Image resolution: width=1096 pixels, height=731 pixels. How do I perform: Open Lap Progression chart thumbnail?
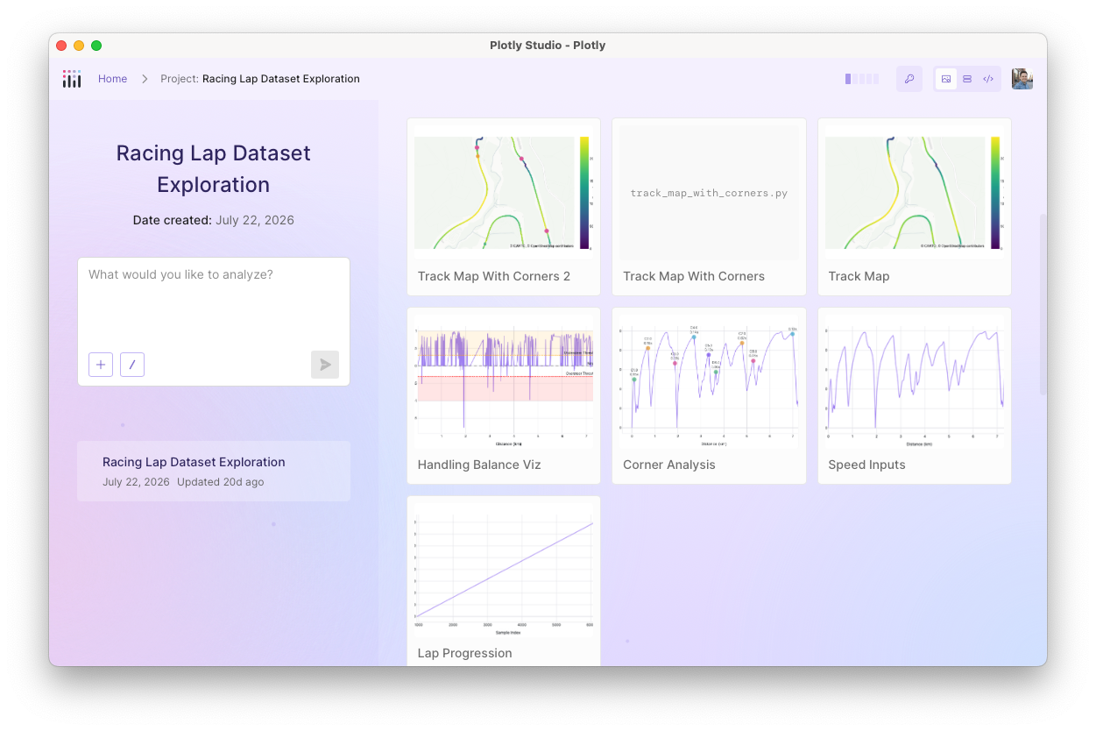[x=504, y=570]
